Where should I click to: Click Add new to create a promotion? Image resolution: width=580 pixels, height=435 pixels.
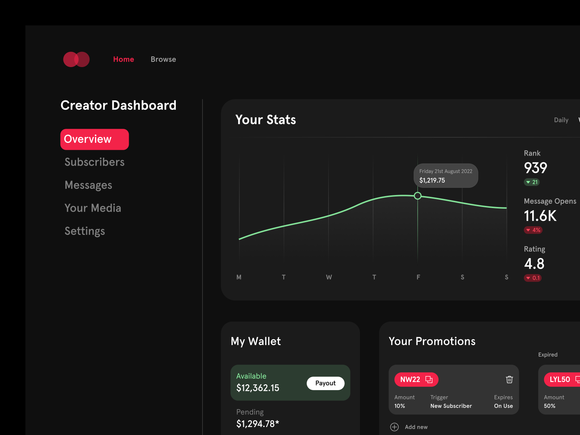[416, 427]
